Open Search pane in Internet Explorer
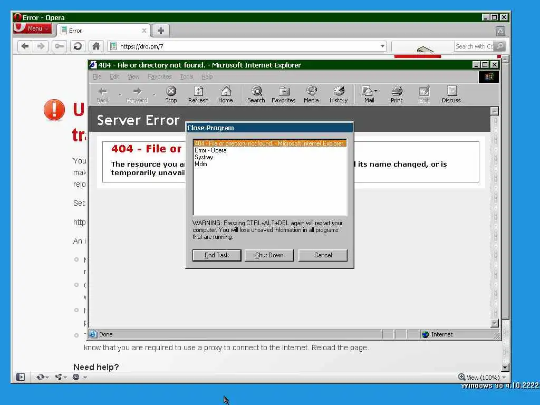 [256, 95]
